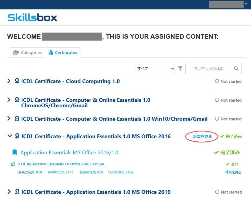
Task: Click the magnifying glass search button
Action: coord(236,69)
